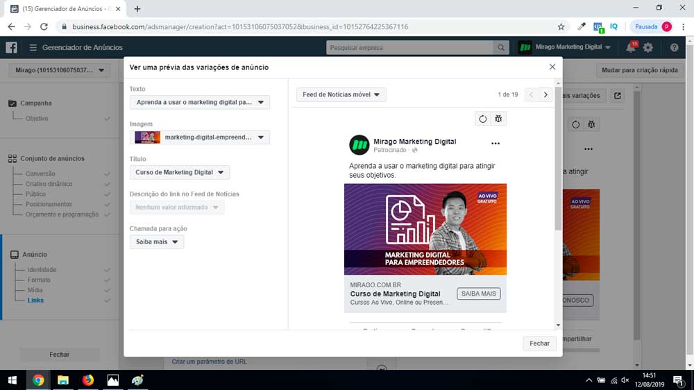Go back in browser
Image resolution: width=694 pixels, height=390 pixels.
point(12,26)
